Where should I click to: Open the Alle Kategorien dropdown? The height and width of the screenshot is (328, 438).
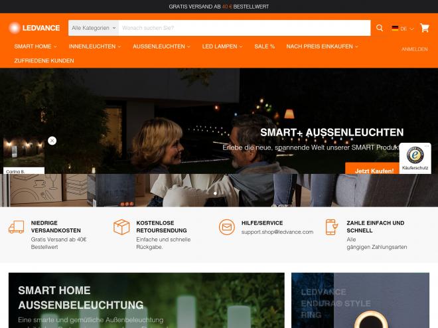(x=94, y=28)
